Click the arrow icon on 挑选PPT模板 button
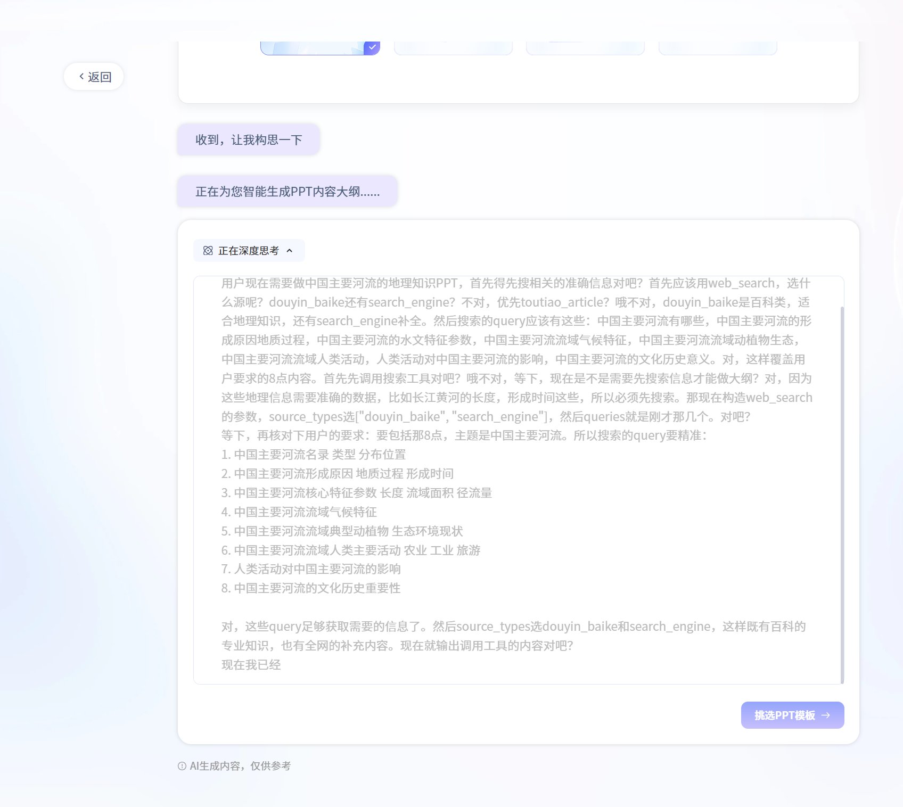 tap(826, 715)
